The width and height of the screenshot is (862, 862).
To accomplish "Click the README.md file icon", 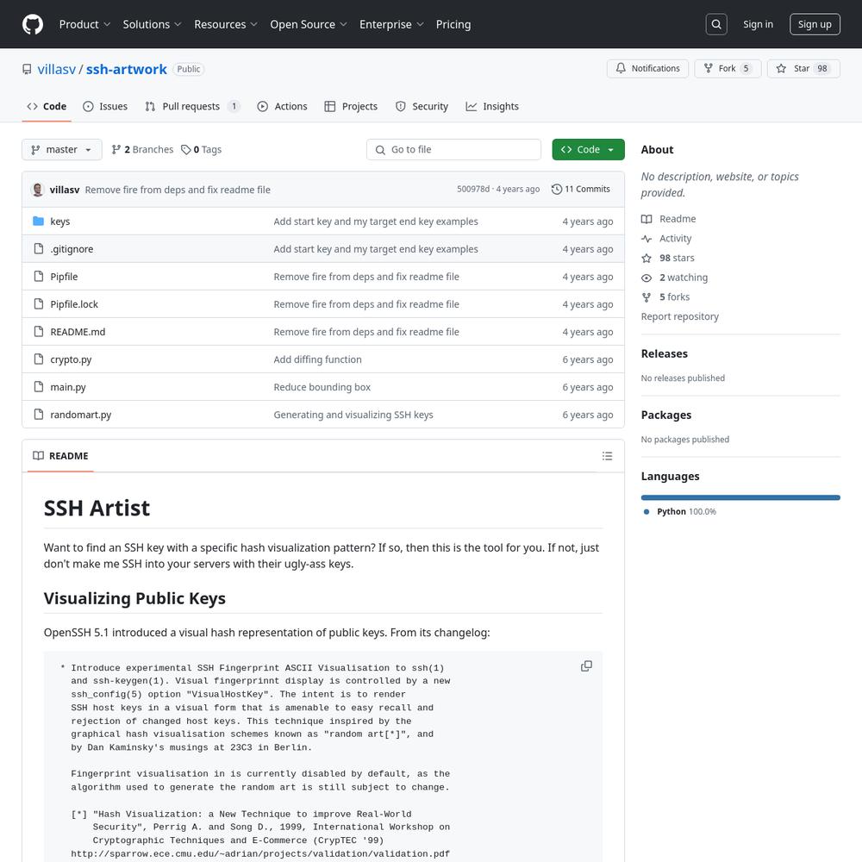I will pyautogui.click(x=38, y=332).
